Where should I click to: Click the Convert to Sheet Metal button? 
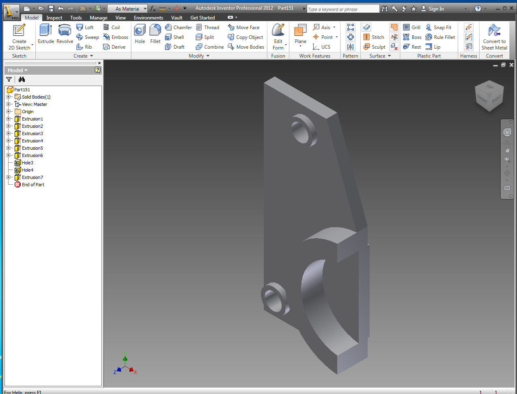[x=494, y=36]
